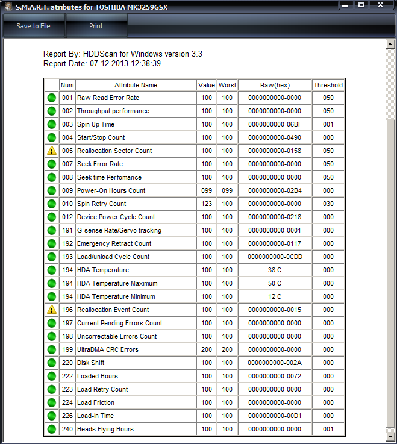Click the warning icon for Reallocation Sector Count
397x444 pixels.
click(52, 151)
